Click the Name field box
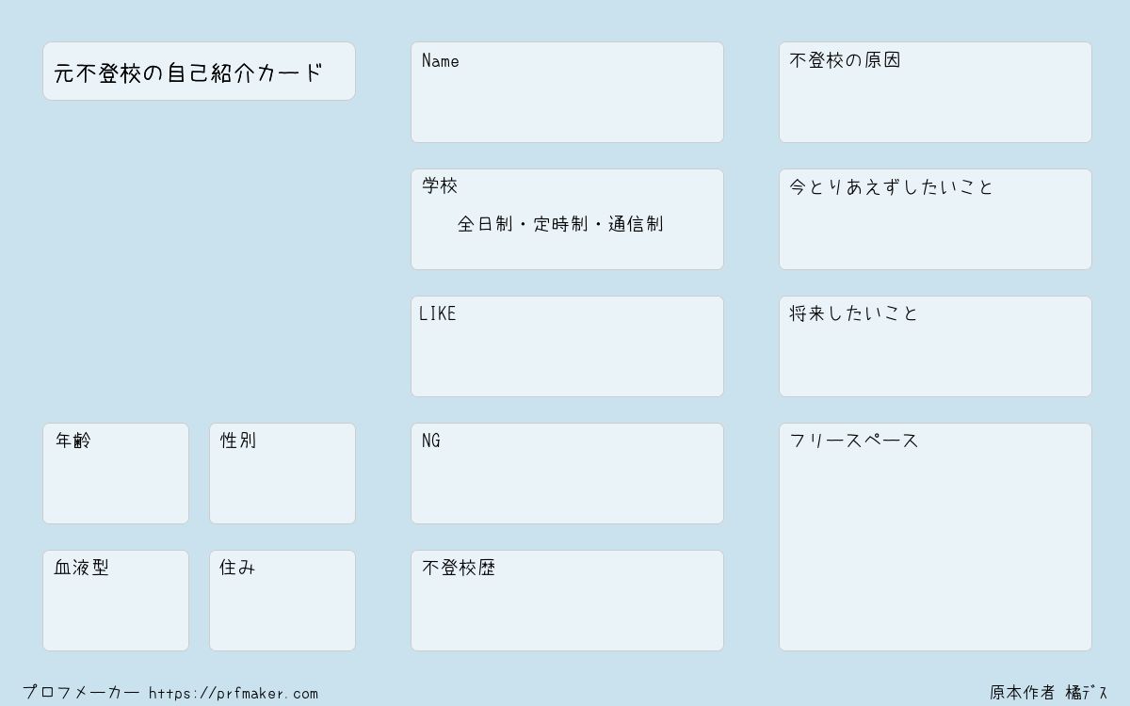 (567, 92)
